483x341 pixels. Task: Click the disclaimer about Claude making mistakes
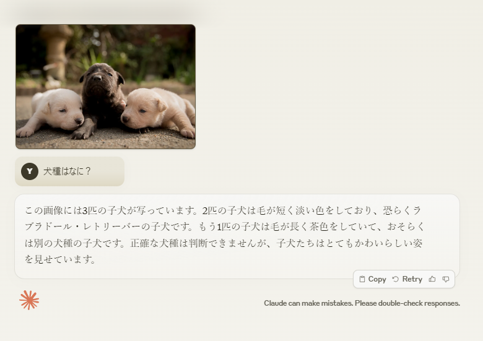point(362,303)
